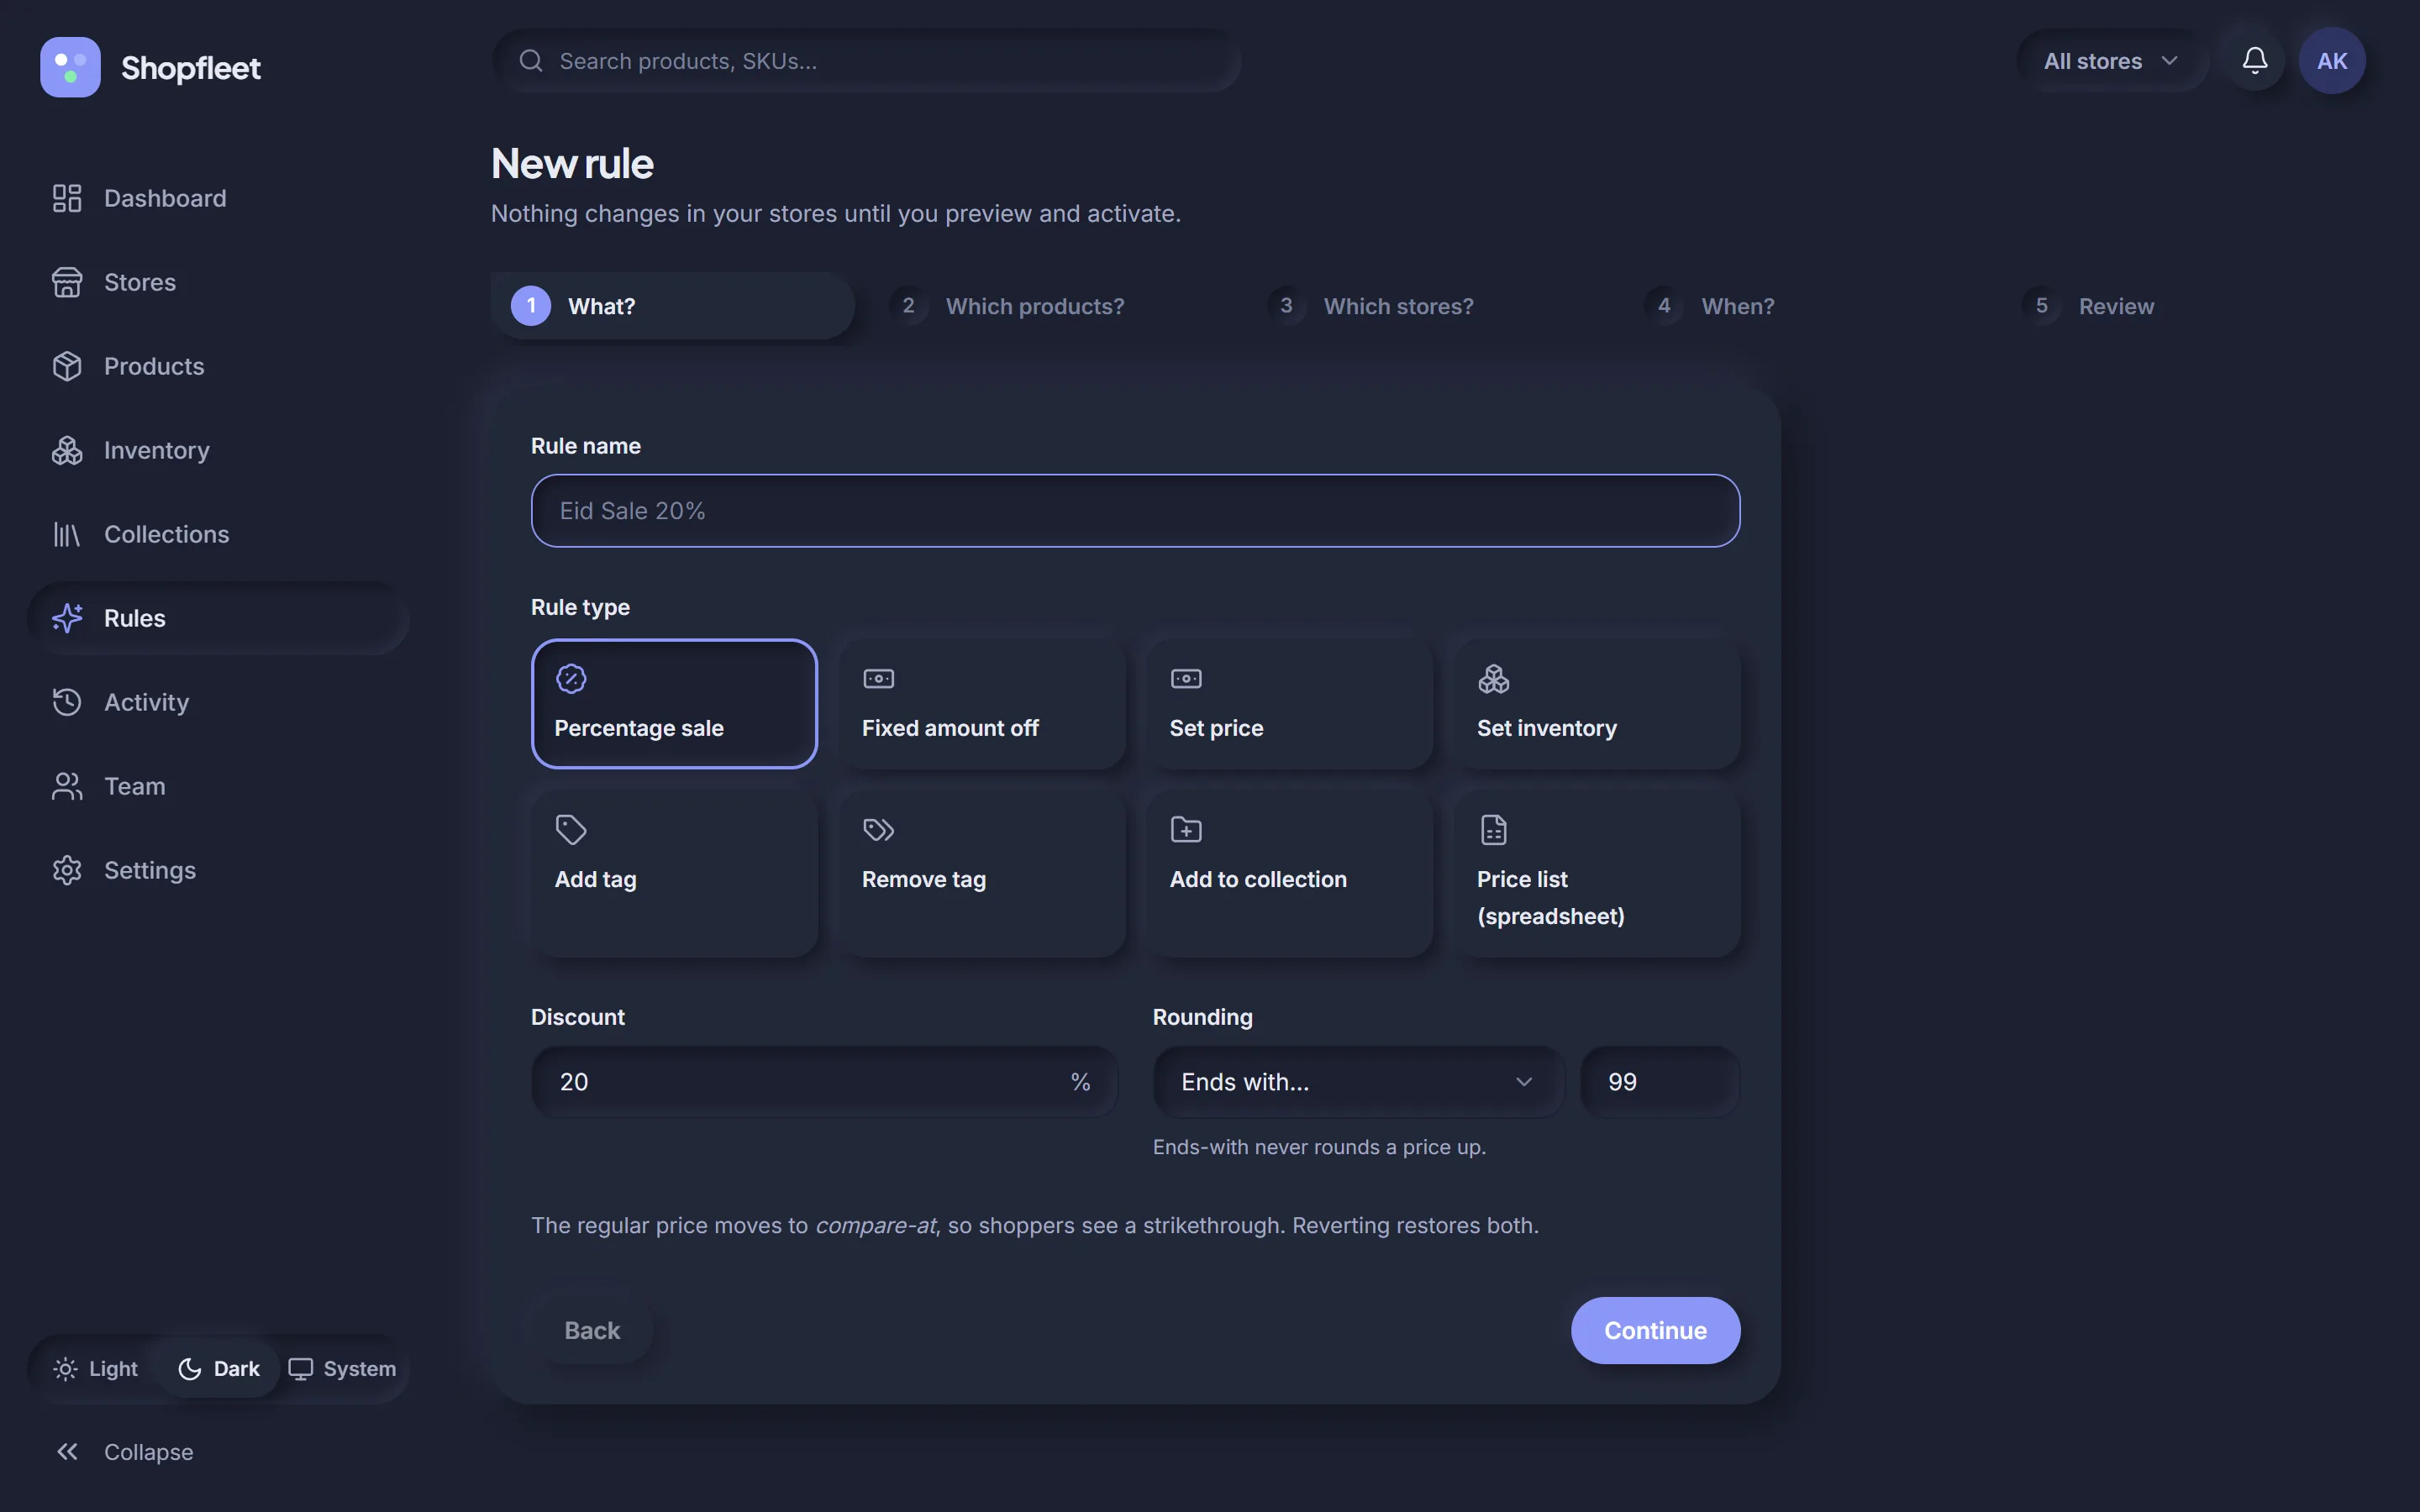2420x1512 pixels.
Task: Switch to System theme
Action: pyautogui.click(x=342, y=1368)
